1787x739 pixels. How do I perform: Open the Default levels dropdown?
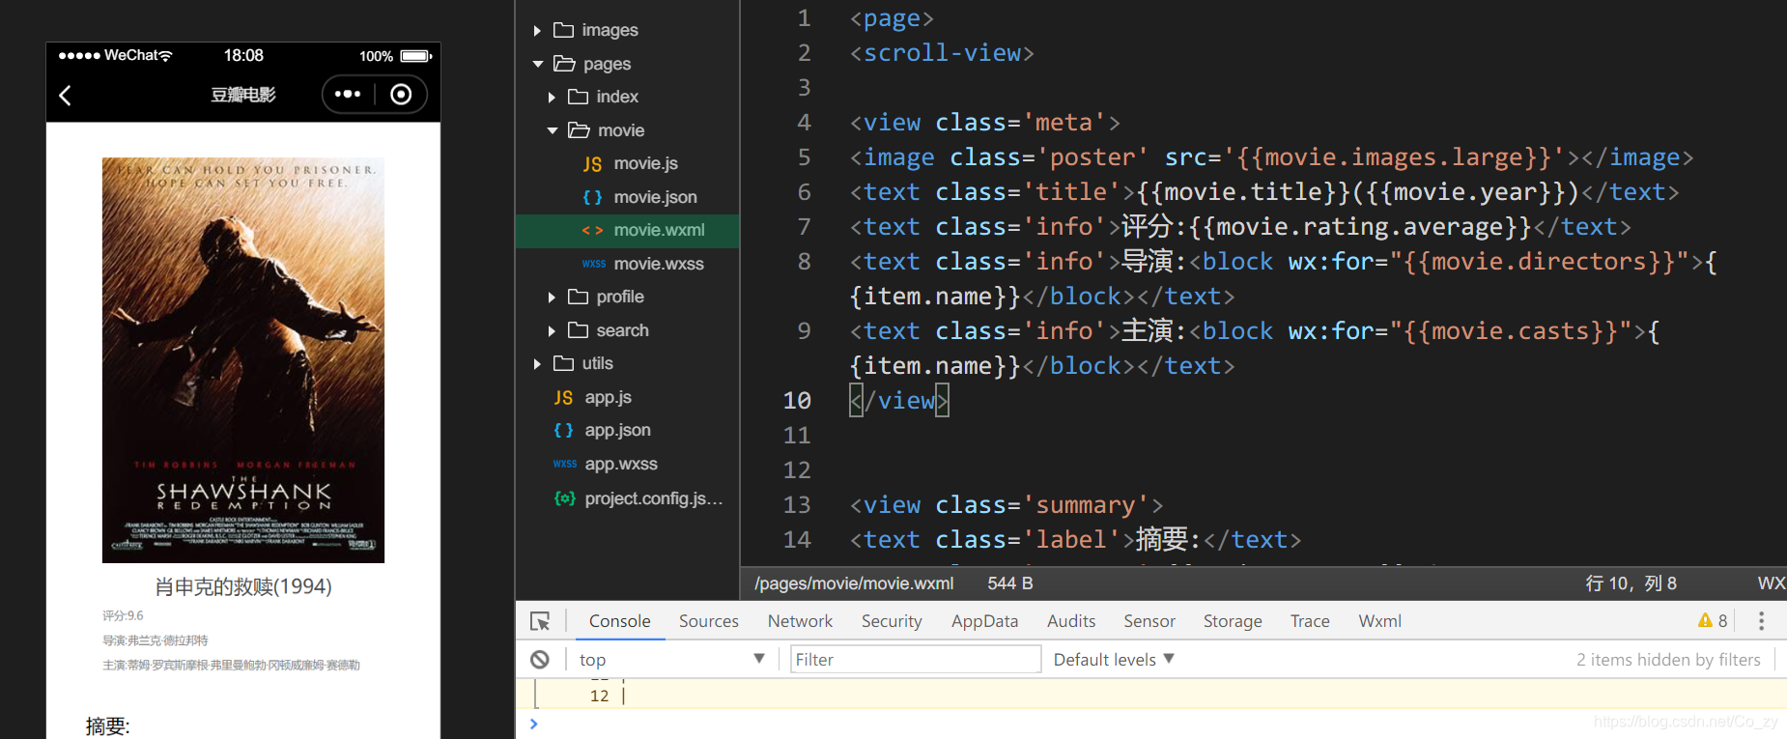pyautogui.click(x=1114, y=659)
